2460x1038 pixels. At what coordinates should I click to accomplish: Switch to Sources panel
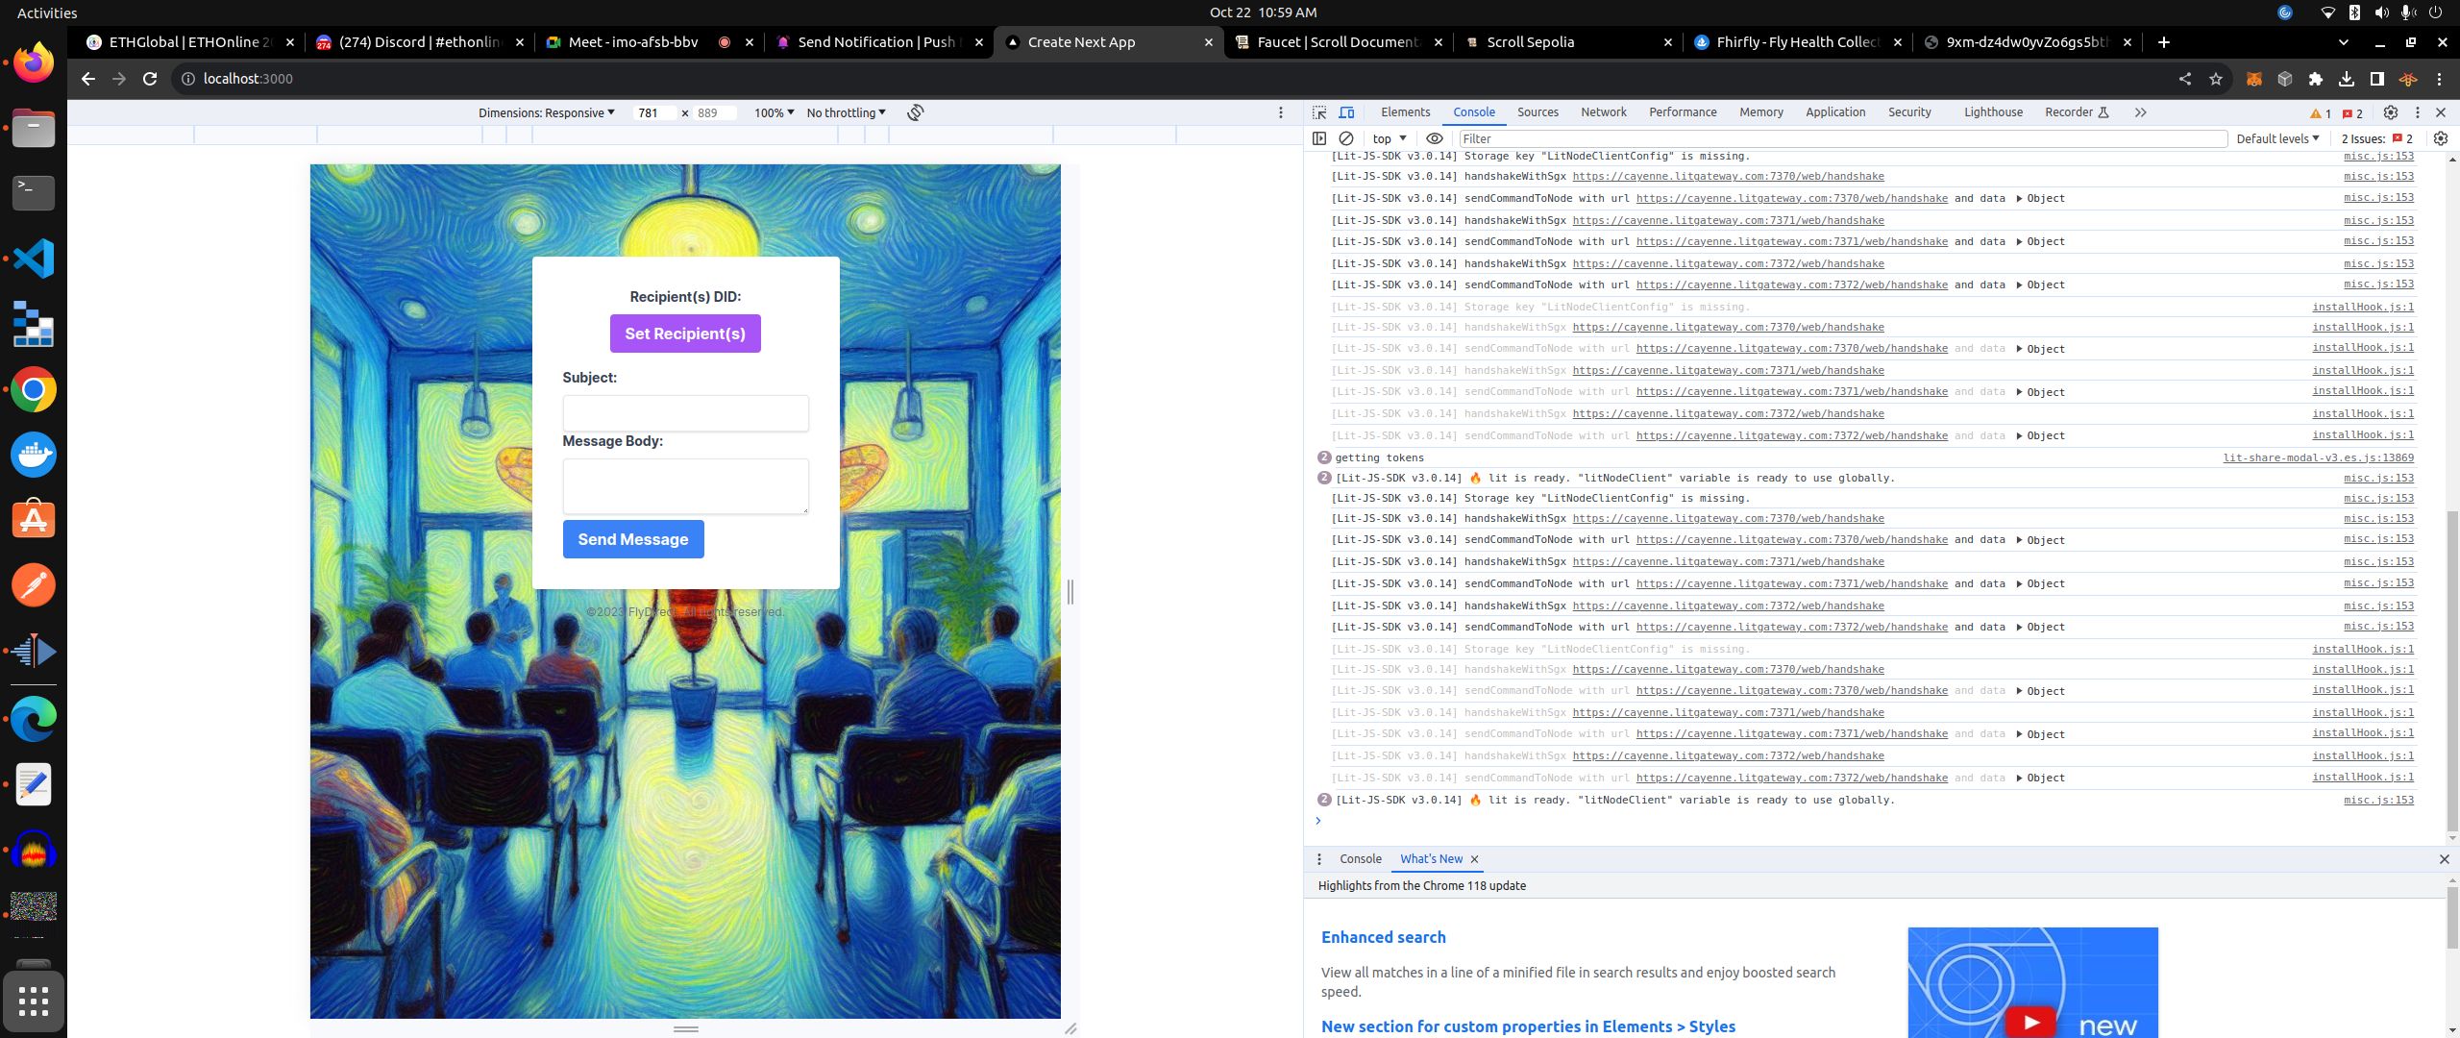[1537, 112]
